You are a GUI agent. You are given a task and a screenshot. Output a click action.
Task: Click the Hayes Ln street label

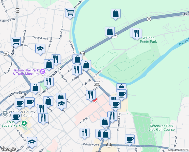tap(176, 141)
